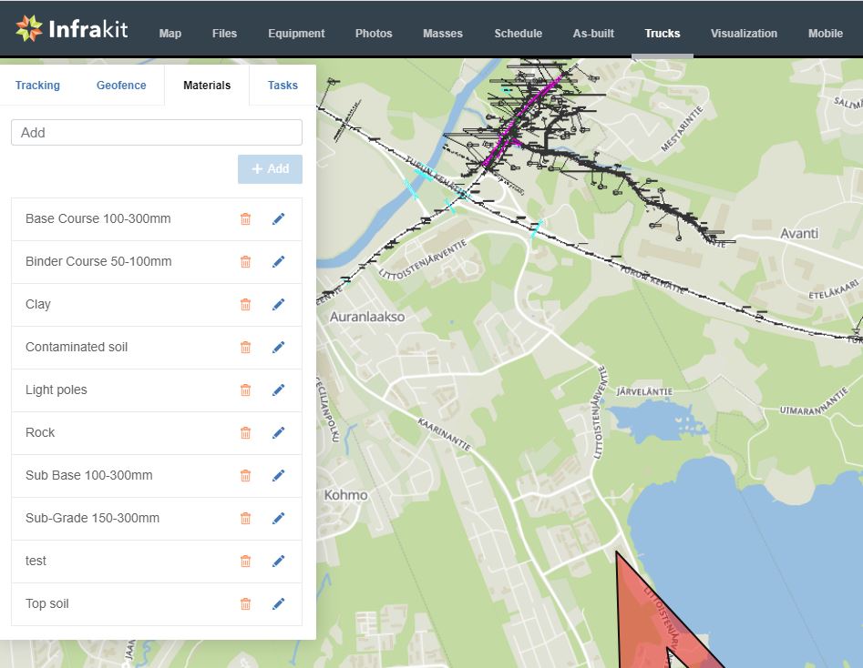Click trash icon next to Clay
This screenshot has width=863, height=668.
click(245, 305)
